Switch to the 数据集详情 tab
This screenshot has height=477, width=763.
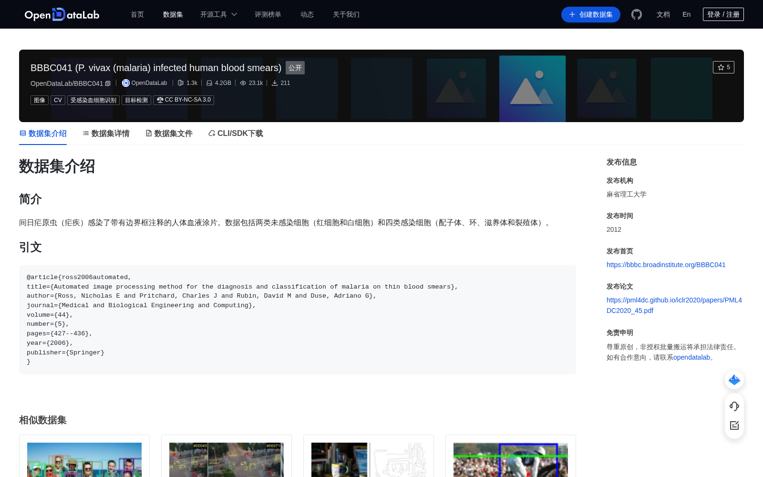point(106,134)
